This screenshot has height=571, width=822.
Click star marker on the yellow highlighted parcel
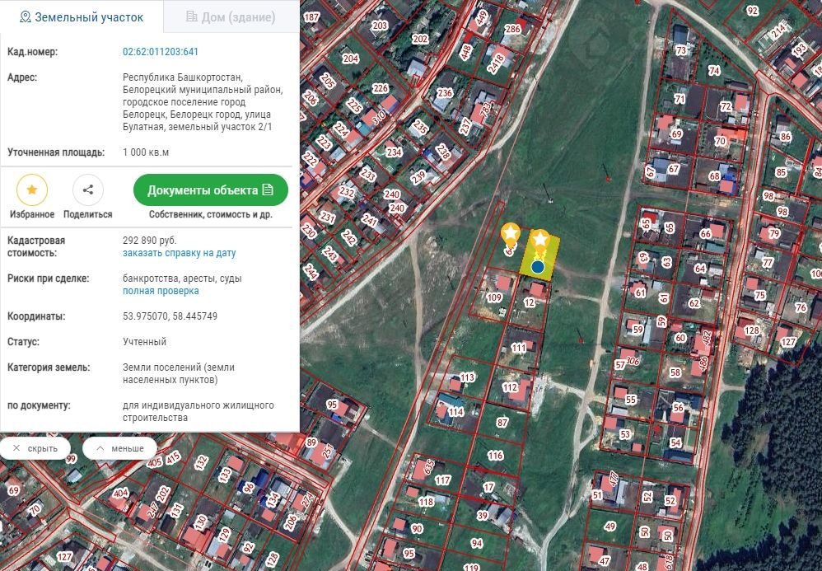[x=540, y=240]
